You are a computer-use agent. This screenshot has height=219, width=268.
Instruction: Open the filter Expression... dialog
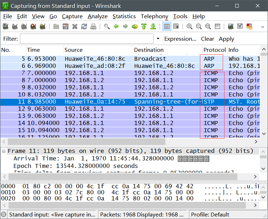180,39
